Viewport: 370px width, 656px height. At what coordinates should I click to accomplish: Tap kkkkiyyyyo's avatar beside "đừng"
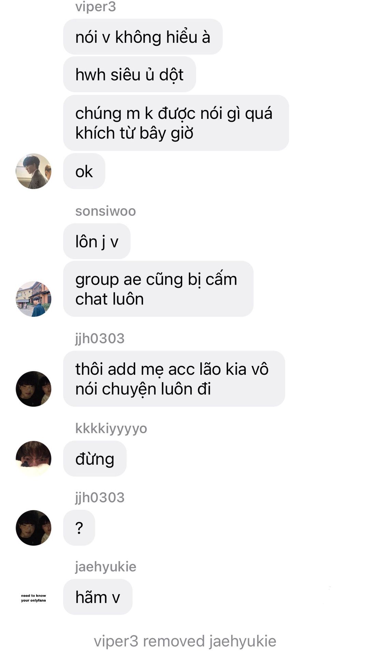(x=33, y=459)
